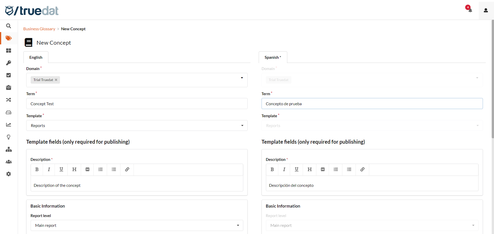The height and width of the screenshot is (234, 494).
Task: Click the sidebar key icon
Action: tap(8, 63)
